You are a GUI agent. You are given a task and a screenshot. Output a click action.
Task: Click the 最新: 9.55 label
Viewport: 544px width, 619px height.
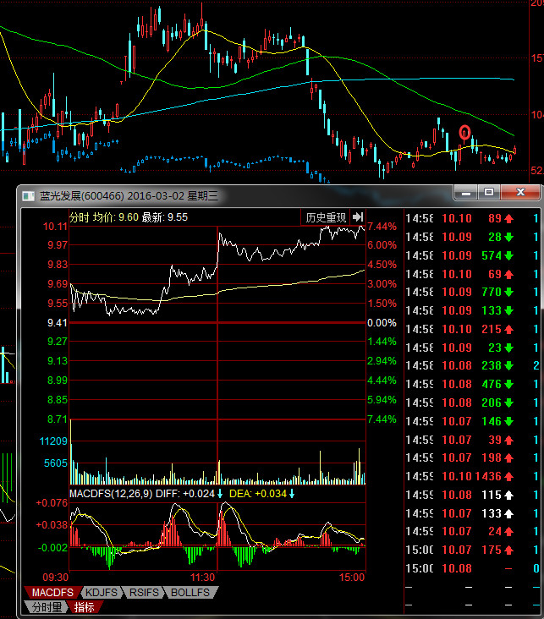[x=165, y=217]
